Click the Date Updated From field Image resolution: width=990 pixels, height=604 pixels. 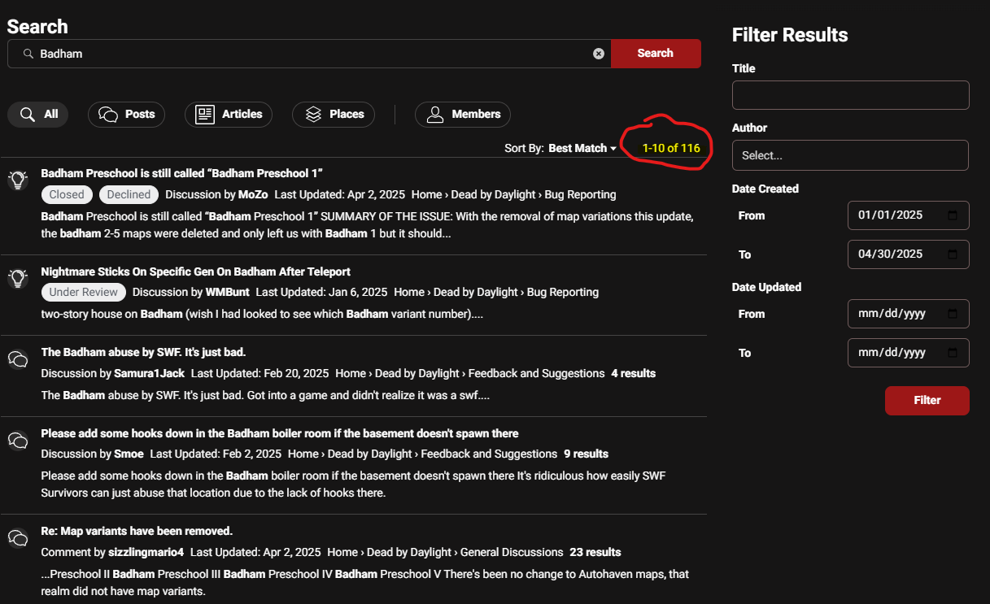tap(909, 314)
